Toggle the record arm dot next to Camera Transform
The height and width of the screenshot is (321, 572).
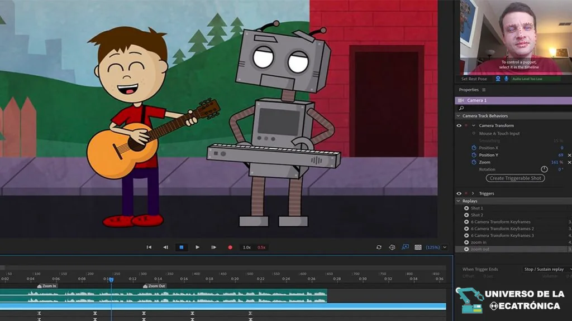[x=465, y=125]
